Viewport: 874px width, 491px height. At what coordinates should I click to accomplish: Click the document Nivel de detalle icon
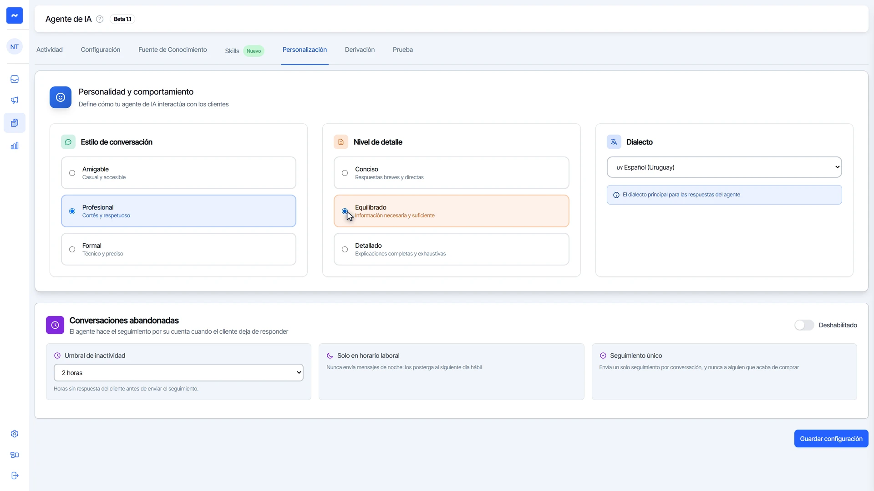tap(341, 142)
